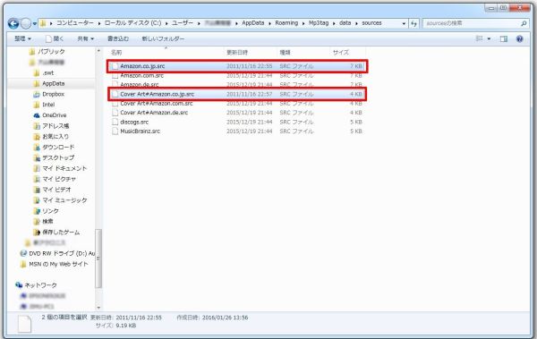The height and width of the screenshot is (339, 537).
Task: Open MSN の My Web サイト
Action: click(58, 264)
